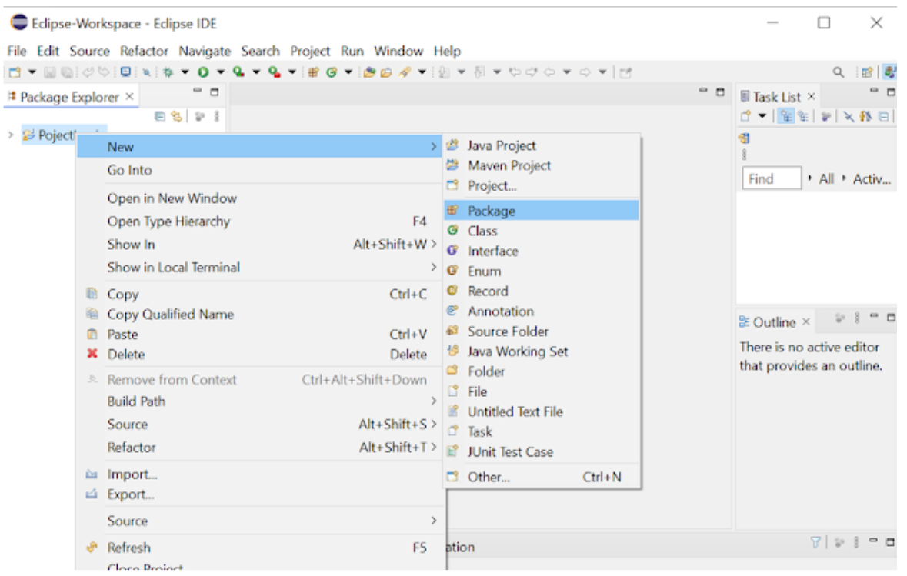The width and height of the screenshot is (907, 576).
Task: Select JUnit Test Case in New submenu
Action: click(542, 451)
